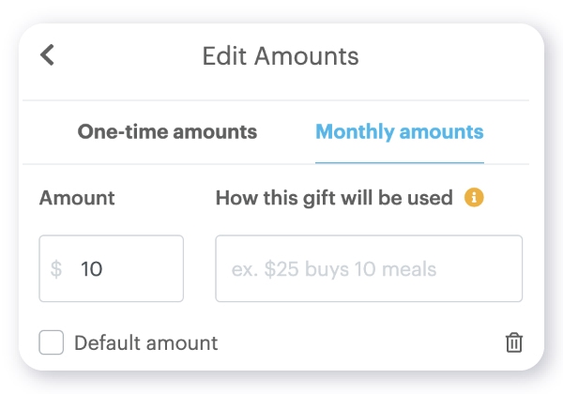Switch to the One-time amounts tab
The image size is (563, 394).
[x=167, y=131]
